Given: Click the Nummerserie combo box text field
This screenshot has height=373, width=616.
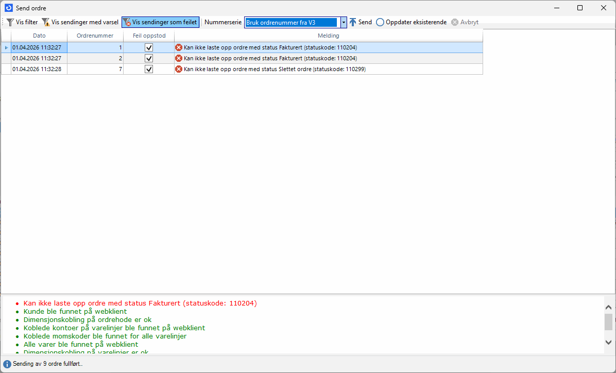Looking at the screenshot, I should 292,23.
